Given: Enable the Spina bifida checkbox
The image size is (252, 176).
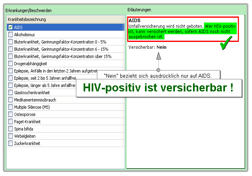Looking at the screenshot, I should pyautogui.click(x=10, y=129).
